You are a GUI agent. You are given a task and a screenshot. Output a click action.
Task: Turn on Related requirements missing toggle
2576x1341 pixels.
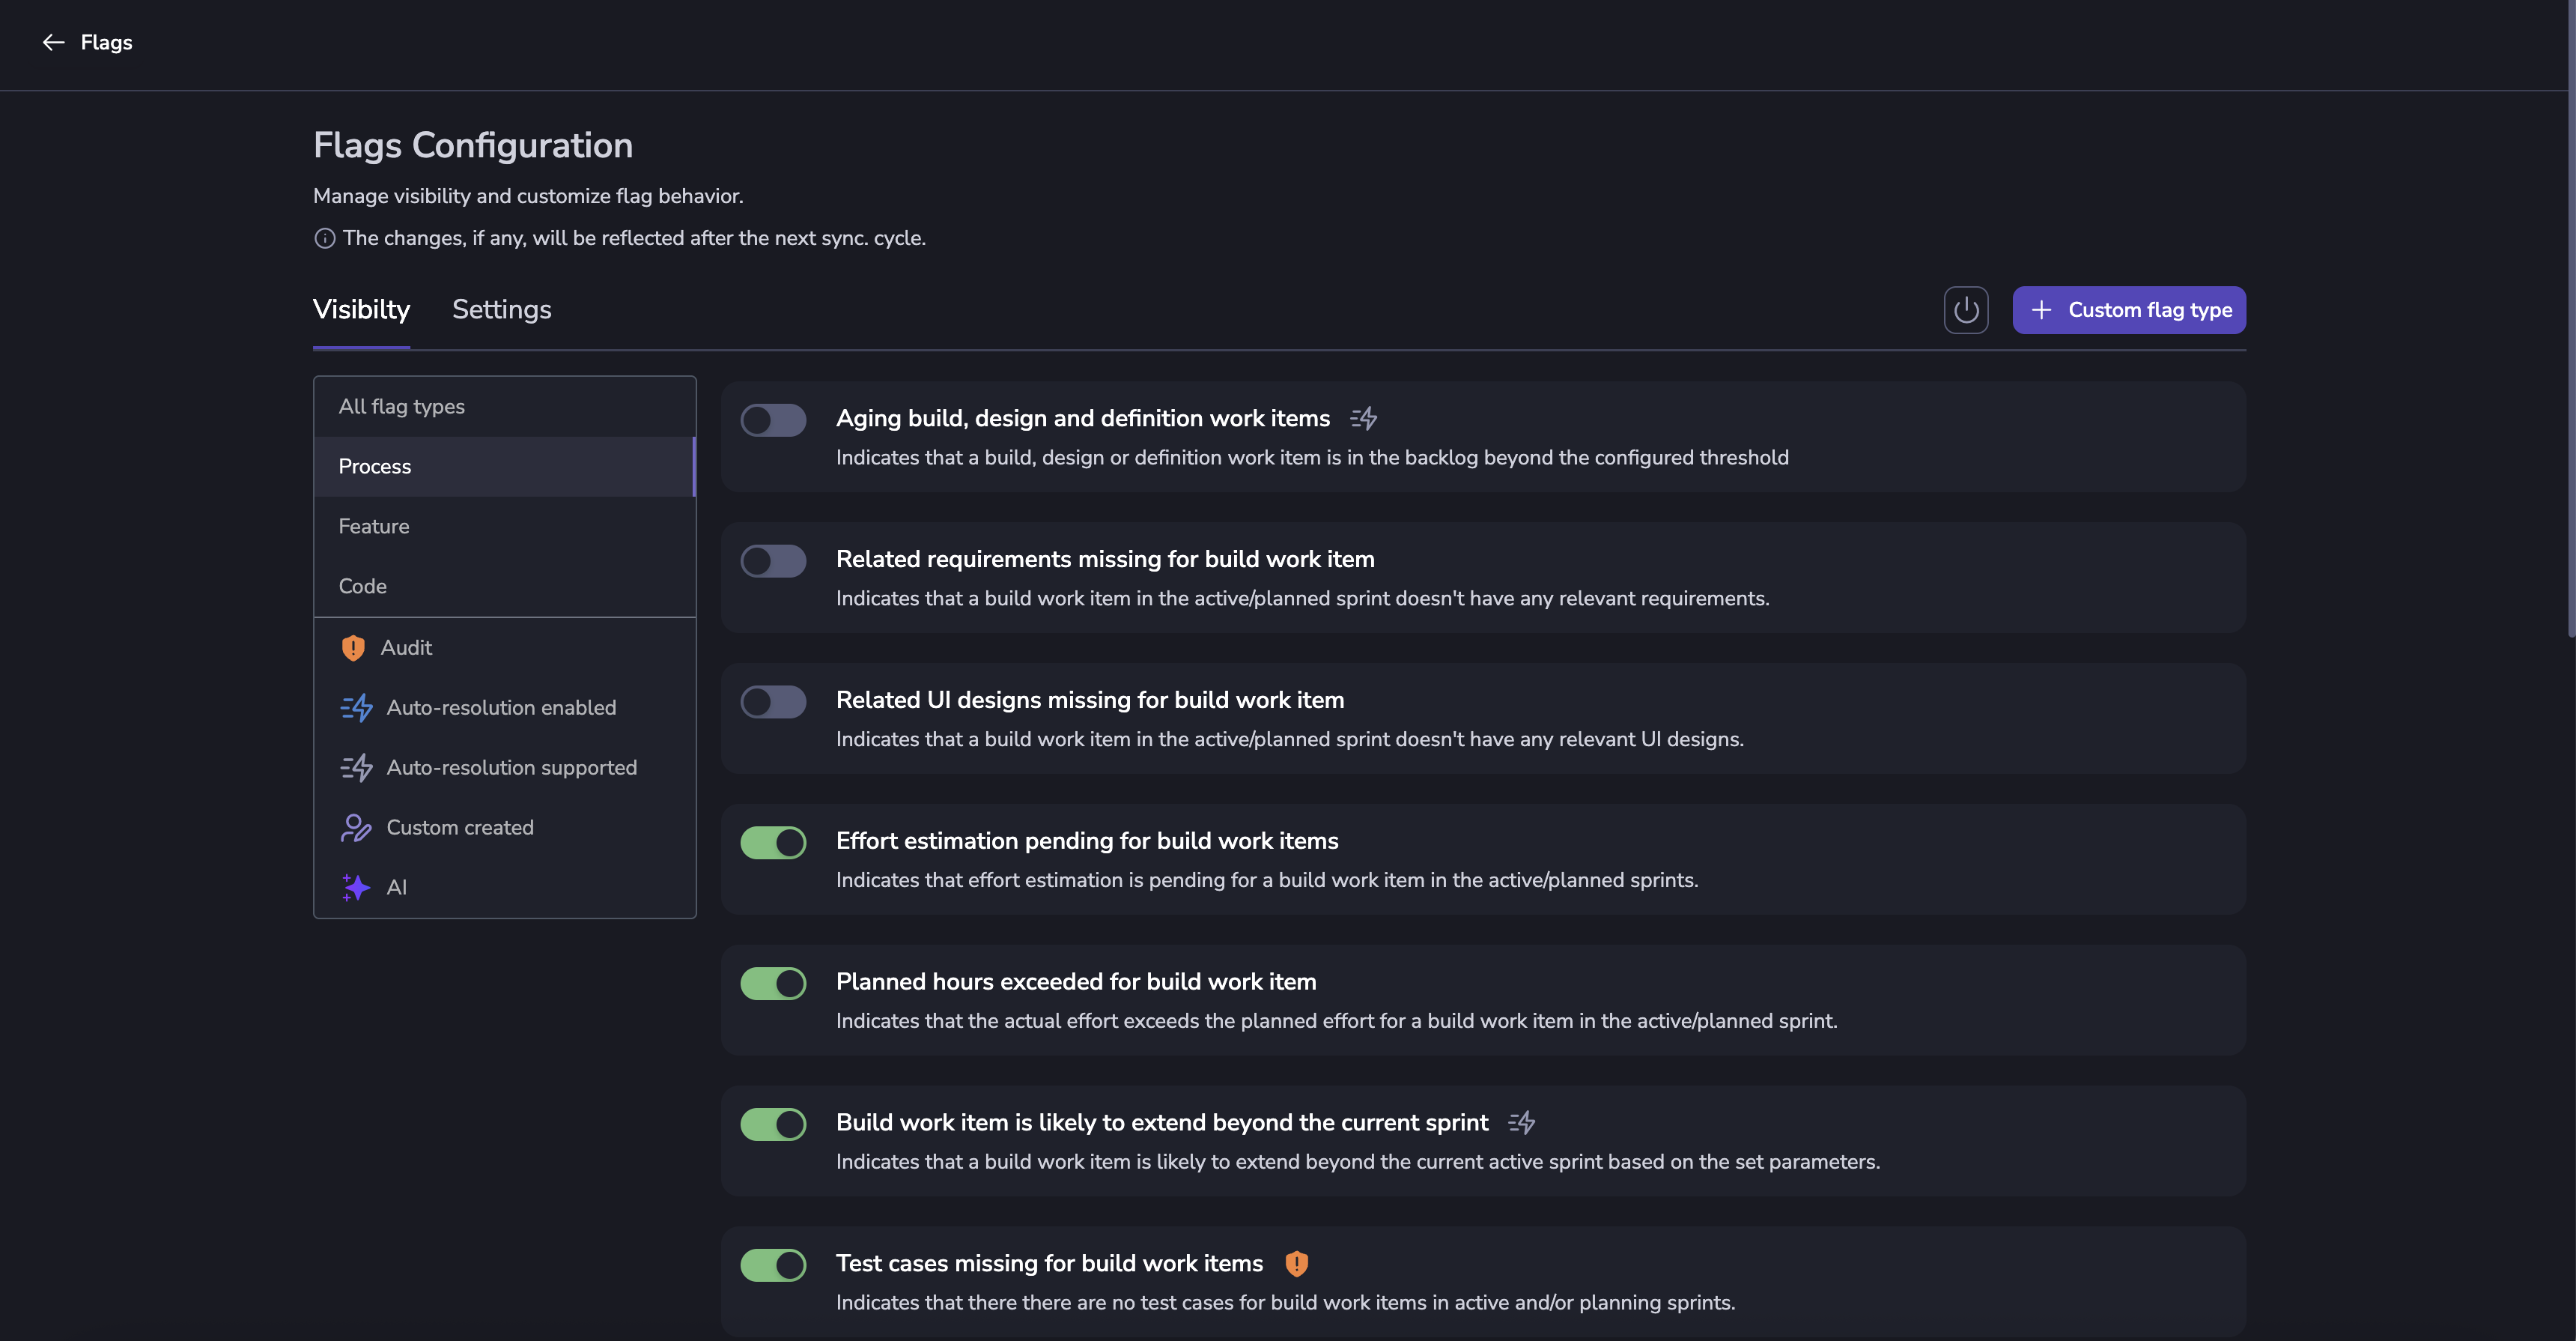pyautogui.click(x=773, y=561)
